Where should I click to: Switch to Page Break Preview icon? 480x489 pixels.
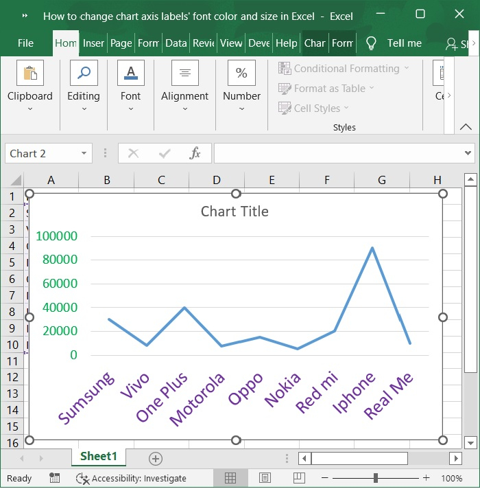click(x=299, y=478)
